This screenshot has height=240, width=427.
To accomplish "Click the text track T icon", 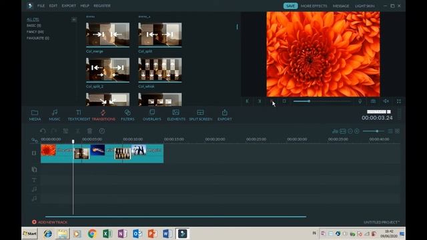I will 34,180.
